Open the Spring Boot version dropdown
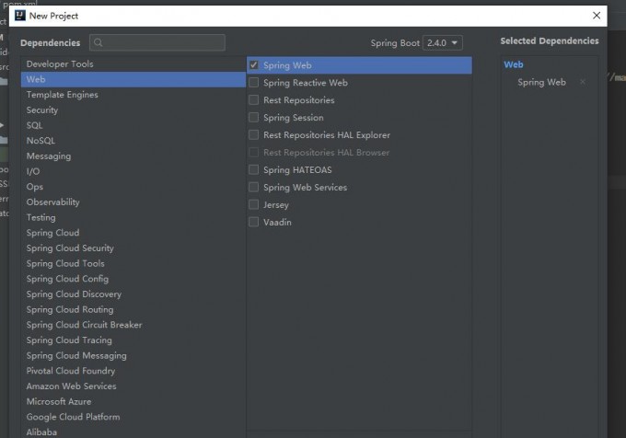Screen dimensions: 626x438 coord(443,42)
